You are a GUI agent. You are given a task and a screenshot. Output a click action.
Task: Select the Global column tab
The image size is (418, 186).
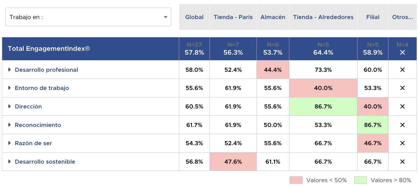pyautogui.click(x=194, y=17)
